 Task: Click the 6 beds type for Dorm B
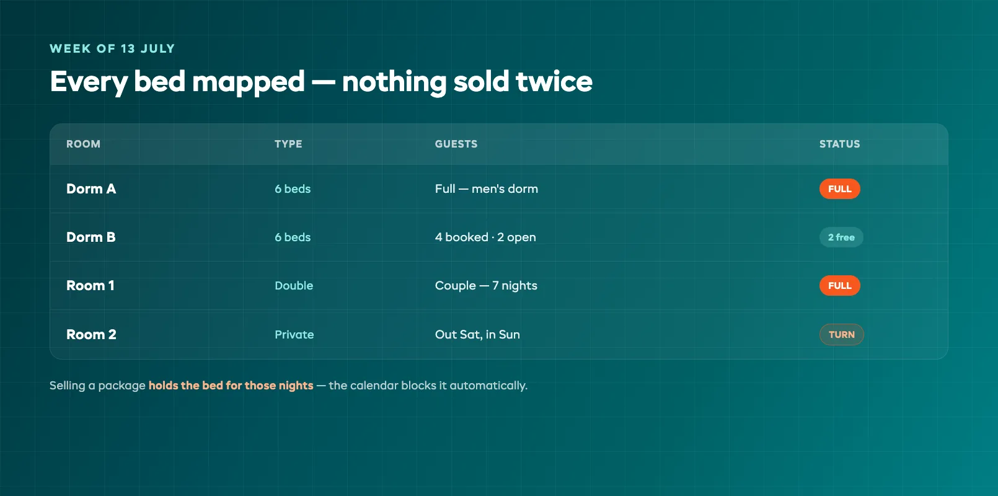pyautogui.click(x=293, y=237)
